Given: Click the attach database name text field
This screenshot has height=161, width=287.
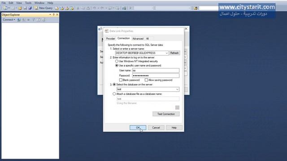Looking at the screenshot, I should pyautogui.click(x=148, y=99).
